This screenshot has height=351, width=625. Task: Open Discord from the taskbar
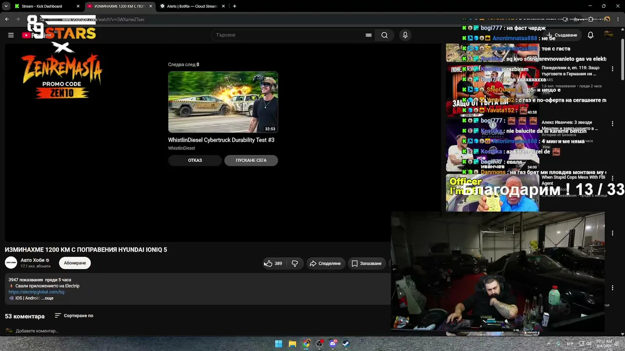[333, 344]
